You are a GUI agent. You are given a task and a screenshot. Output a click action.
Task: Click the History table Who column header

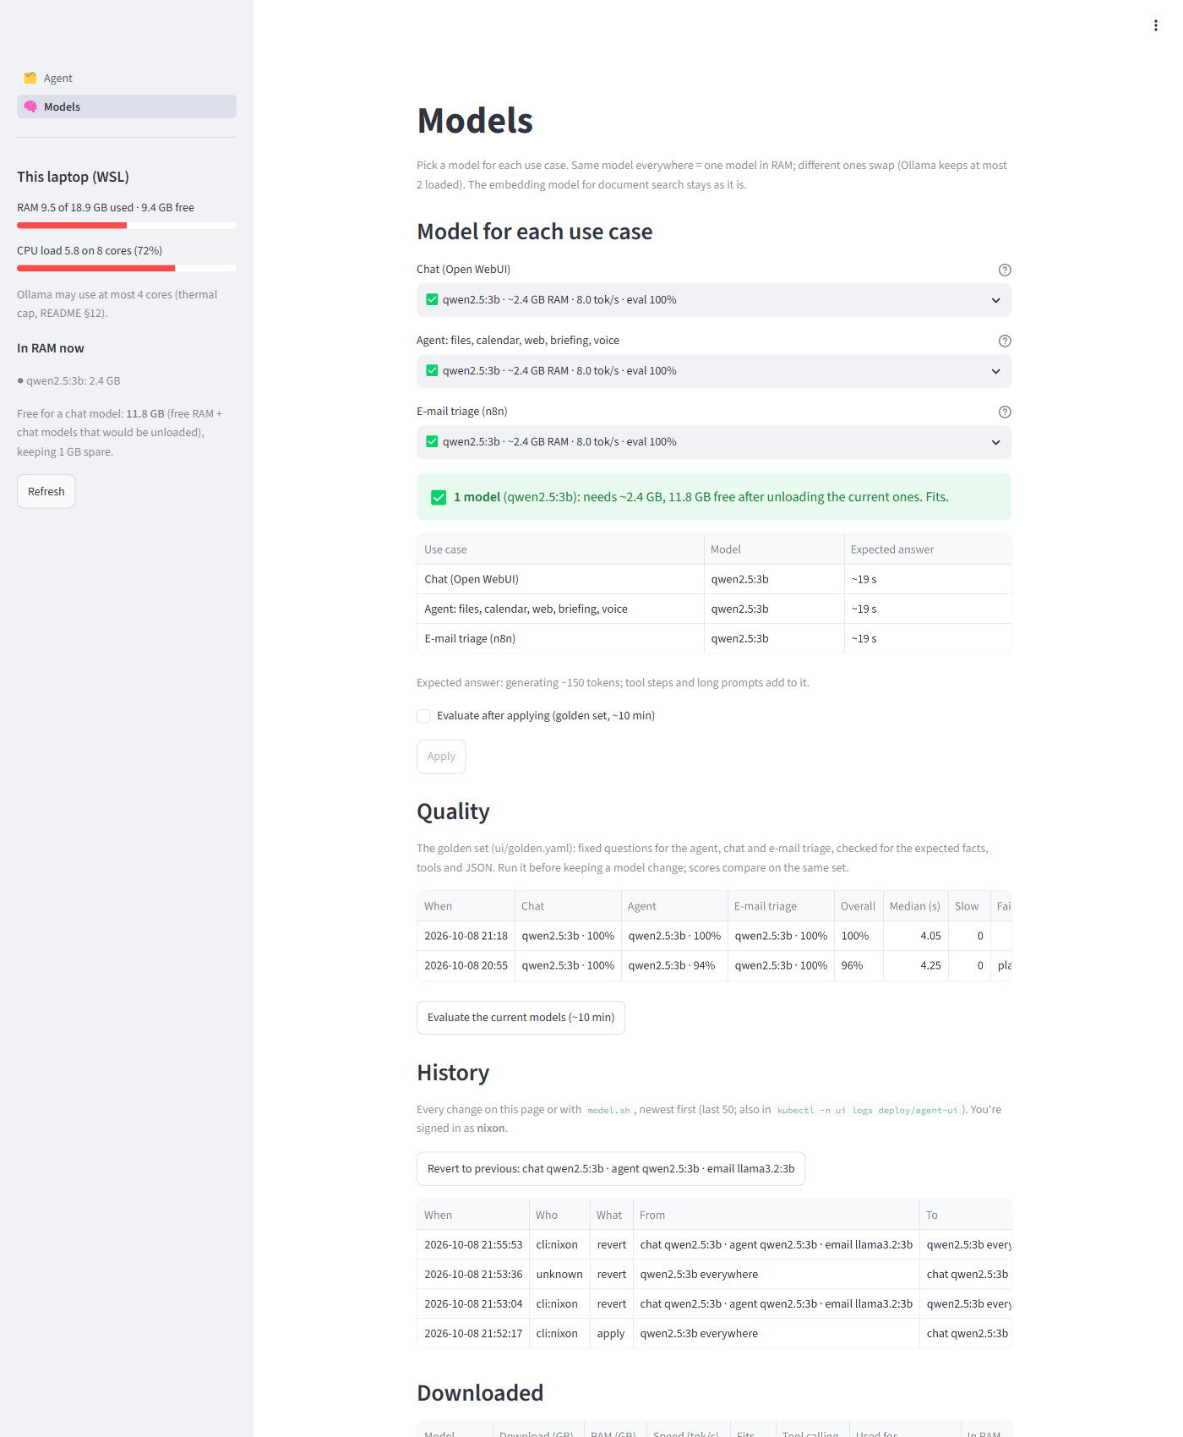tap(559, 1215)
